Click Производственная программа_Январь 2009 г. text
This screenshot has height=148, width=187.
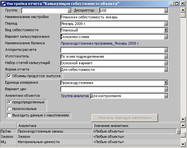click(x=100, y=43)
